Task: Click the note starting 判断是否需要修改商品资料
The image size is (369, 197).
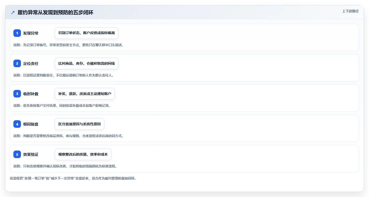Action: tap(68, 136)
